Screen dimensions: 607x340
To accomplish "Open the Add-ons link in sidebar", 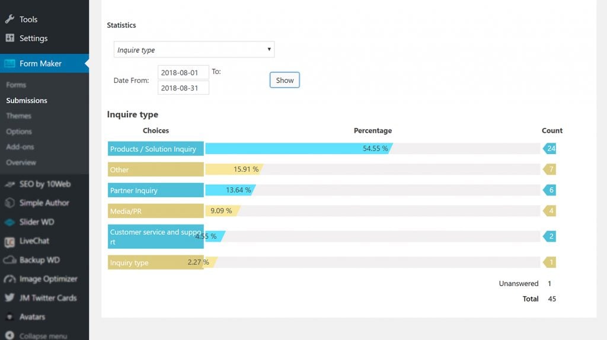I will (20, 147).
